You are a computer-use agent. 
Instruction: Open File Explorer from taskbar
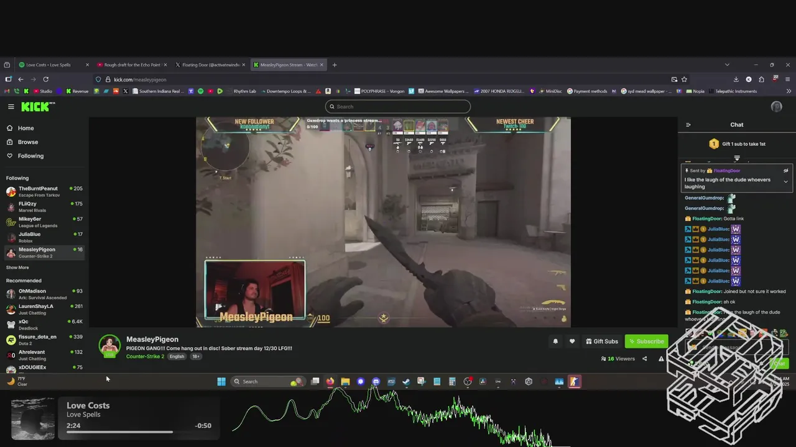[x=345, y=382]
